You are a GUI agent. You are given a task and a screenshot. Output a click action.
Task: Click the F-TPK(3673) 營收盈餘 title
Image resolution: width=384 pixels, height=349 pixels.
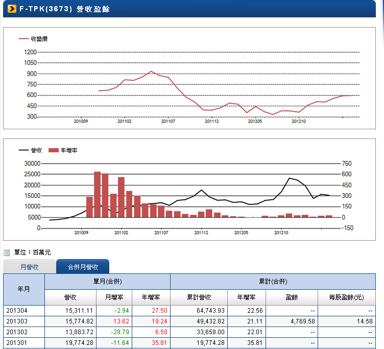pos(65,9)
